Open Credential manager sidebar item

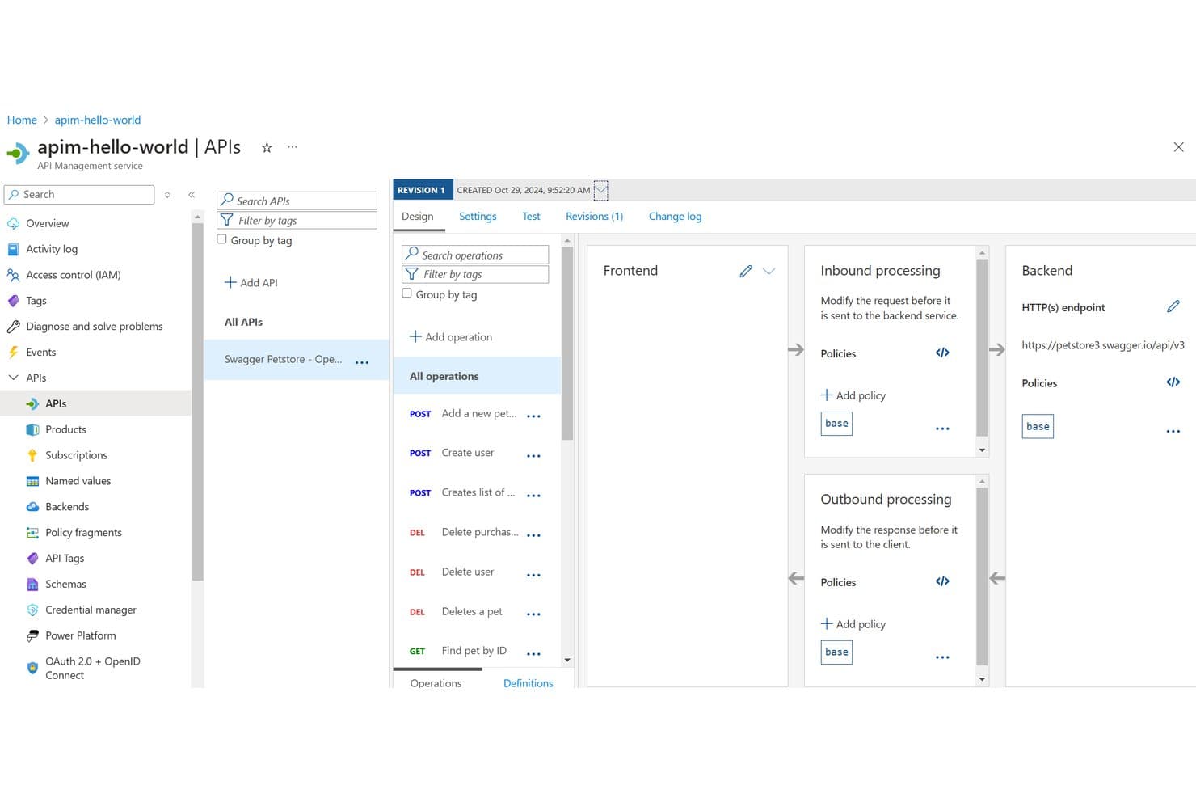tap(91, 610)
